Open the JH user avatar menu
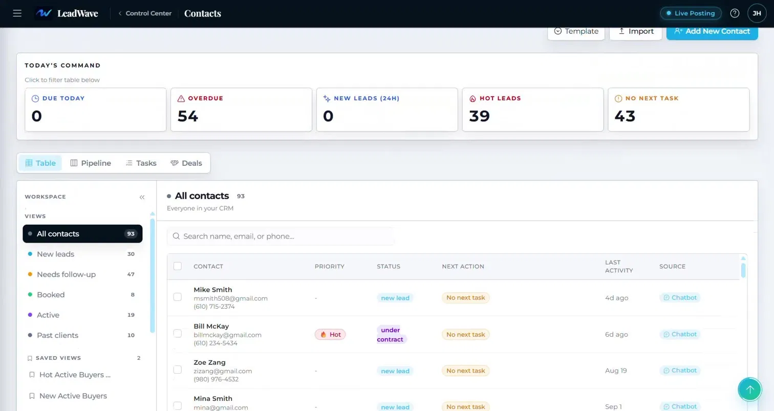774x411 pixels. [x=757, y=13]
